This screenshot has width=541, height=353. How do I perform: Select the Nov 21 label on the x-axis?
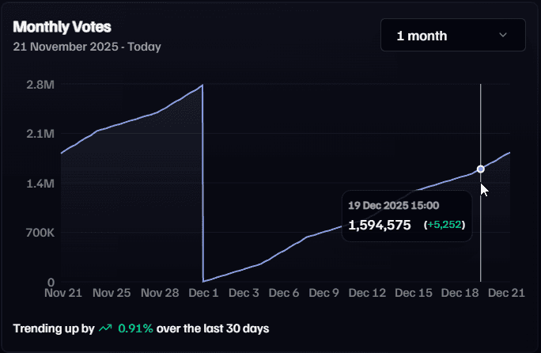point(64,293)
